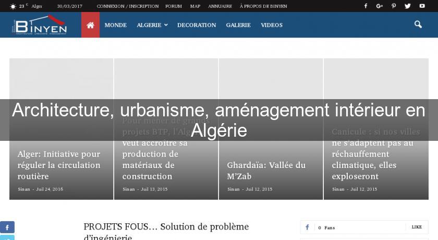Open À PROPOS DE BINYEN link

(x=263, y=6)
